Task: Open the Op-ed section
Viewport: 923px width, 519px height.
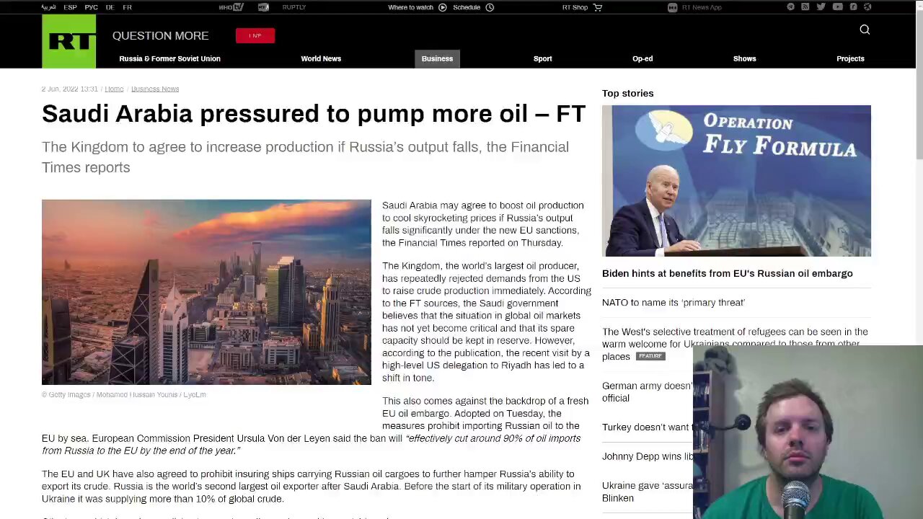Action: point(642,58)
